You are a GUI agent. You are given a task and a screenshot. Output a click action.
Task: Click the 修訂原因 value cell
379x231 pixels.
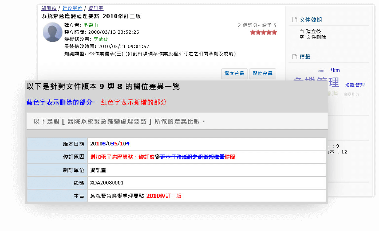[x=207, y=157]
